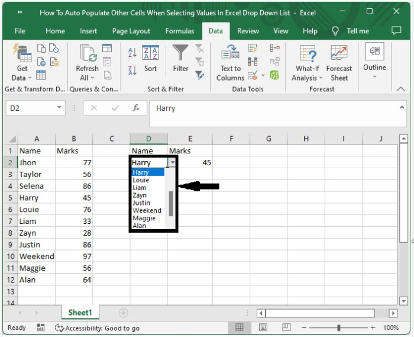Click Text to Columns
This screenshot has width=414, height=337.
(x=231, y=63)
